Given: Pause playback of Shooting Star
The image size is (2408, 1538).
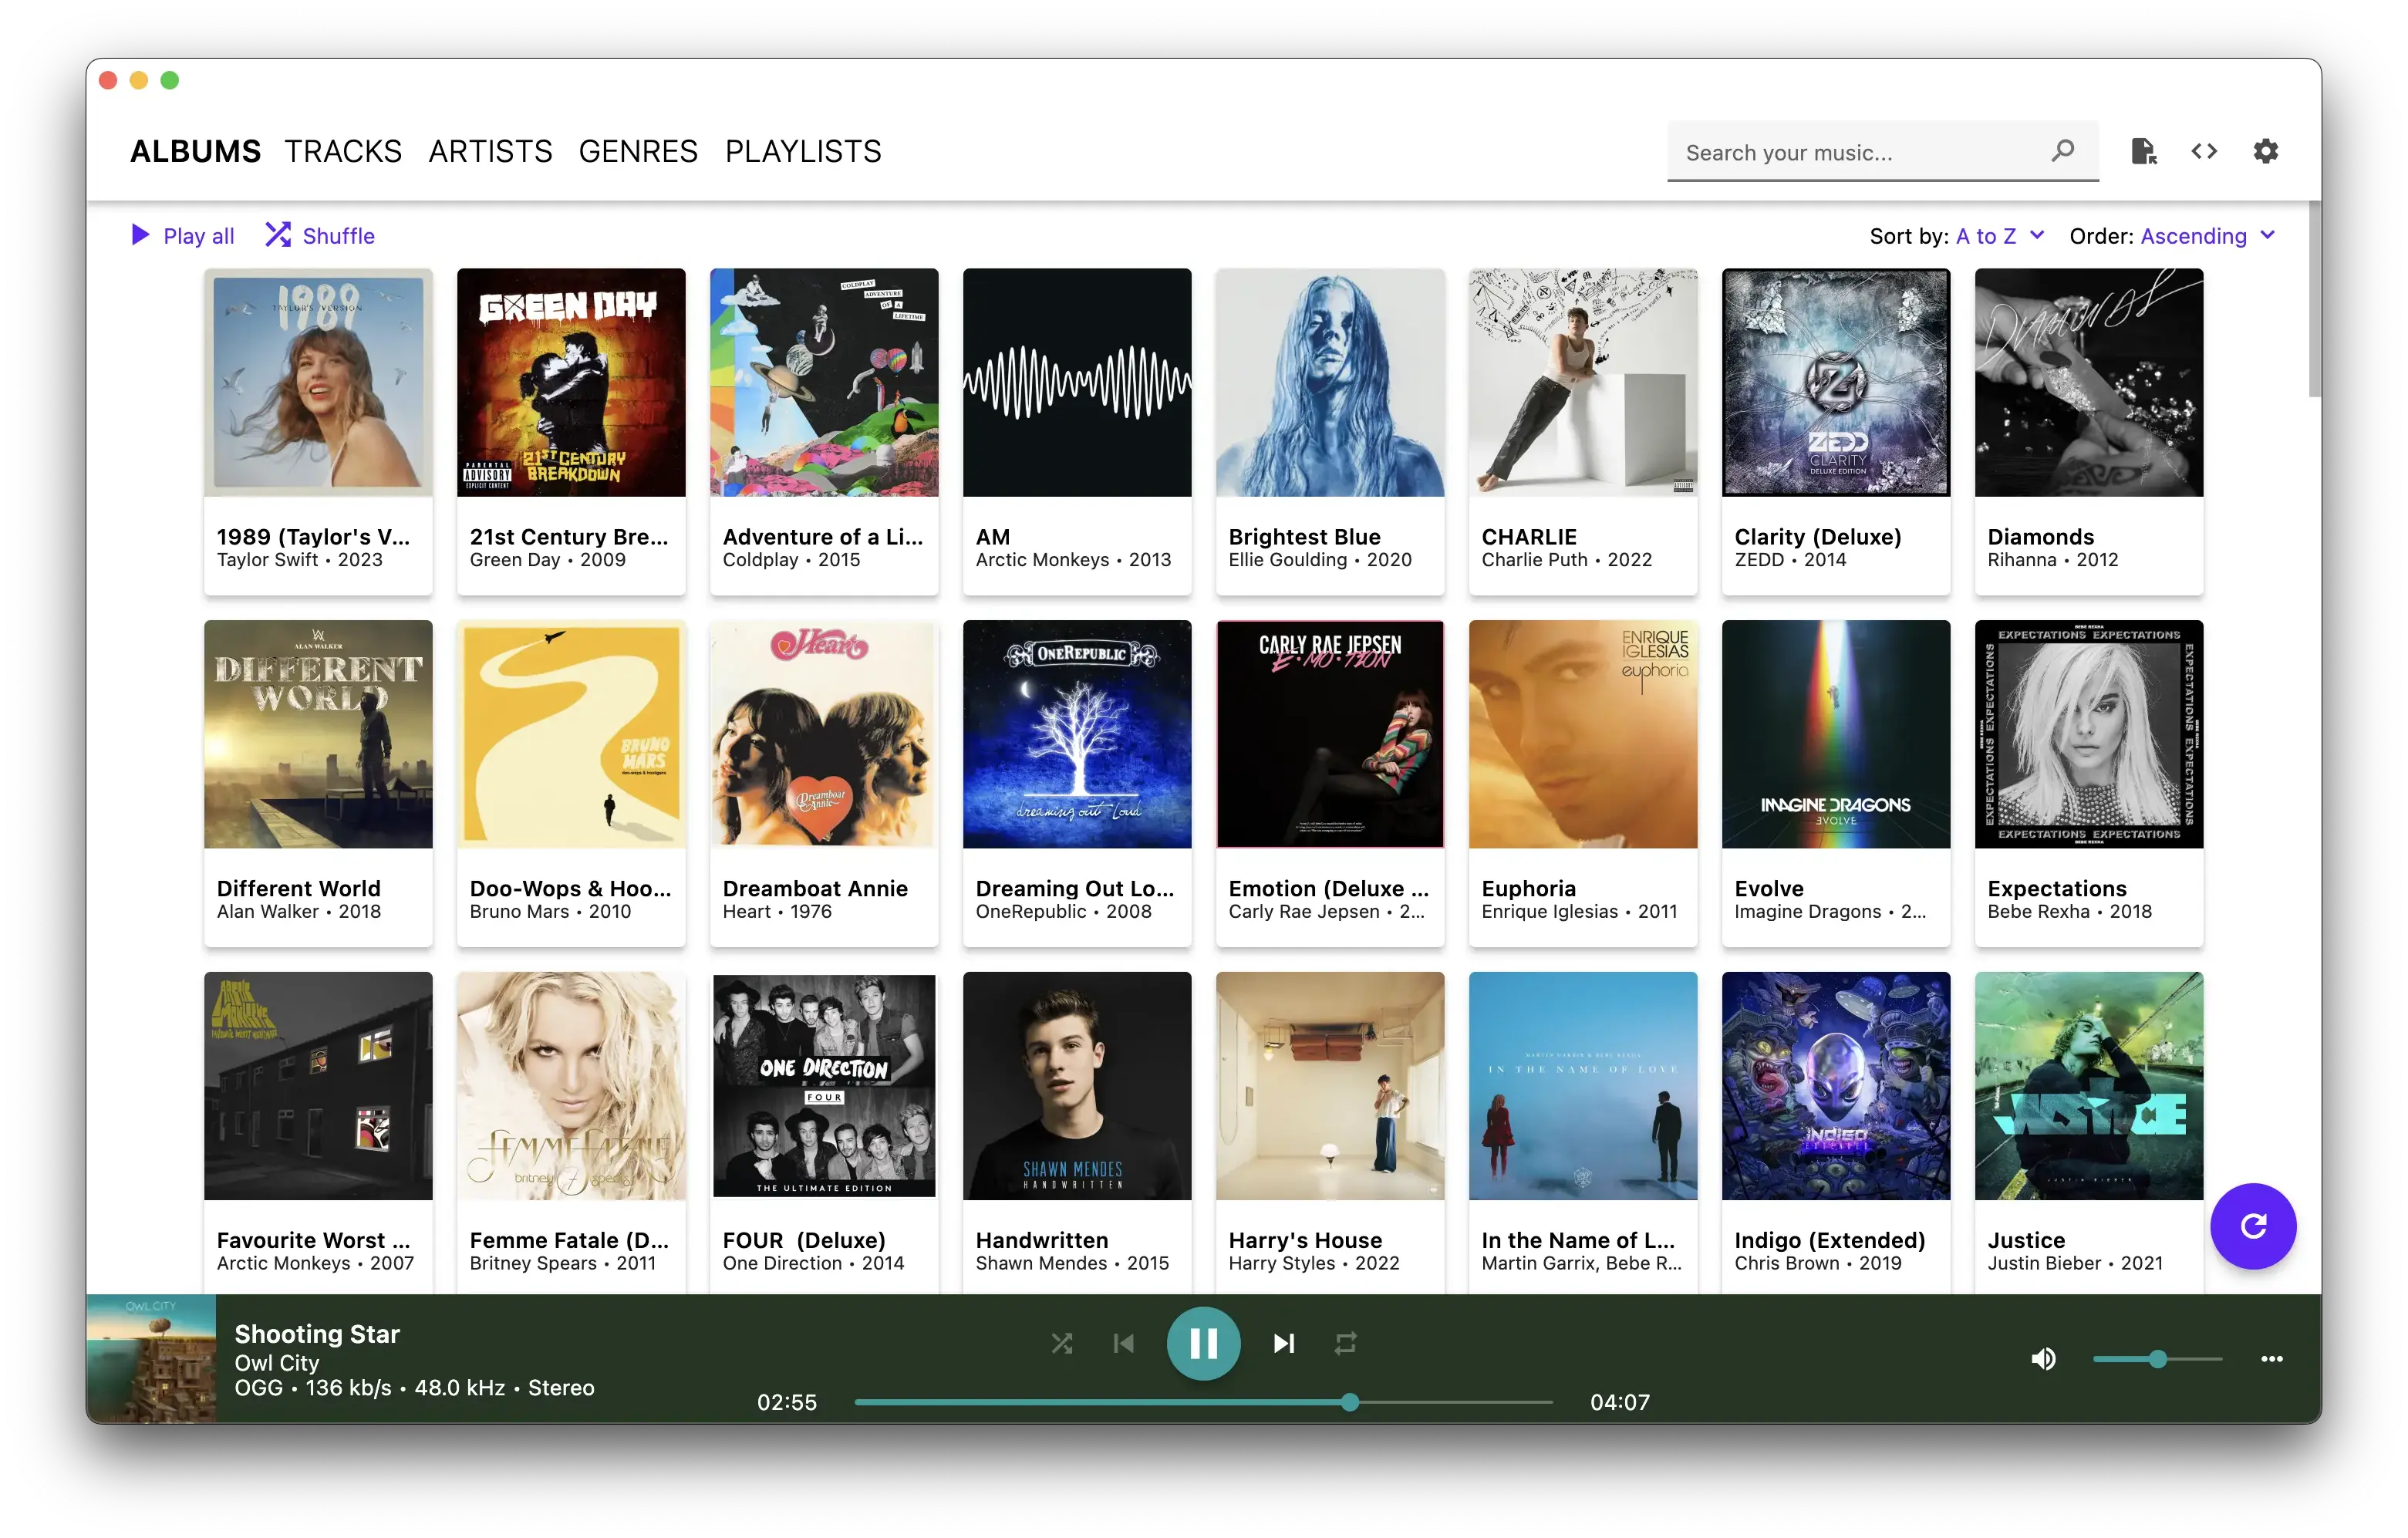Looking at the screenshot, I should point(1203,1343).
